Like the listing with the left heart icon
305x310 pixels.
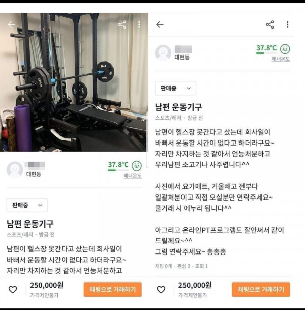pyautogui.click(x=13, y=289)
